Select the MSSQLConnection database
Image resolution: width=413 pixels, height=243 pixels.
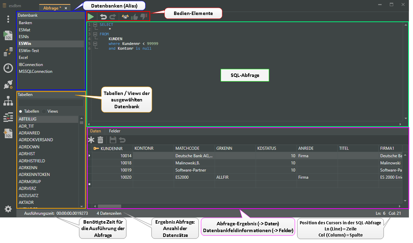[51, 71]
